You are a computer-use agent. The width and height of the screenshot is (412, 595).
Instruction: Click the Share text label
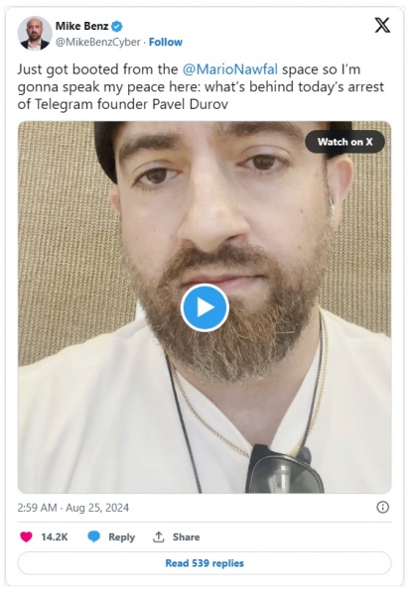[x=186, y=536]
